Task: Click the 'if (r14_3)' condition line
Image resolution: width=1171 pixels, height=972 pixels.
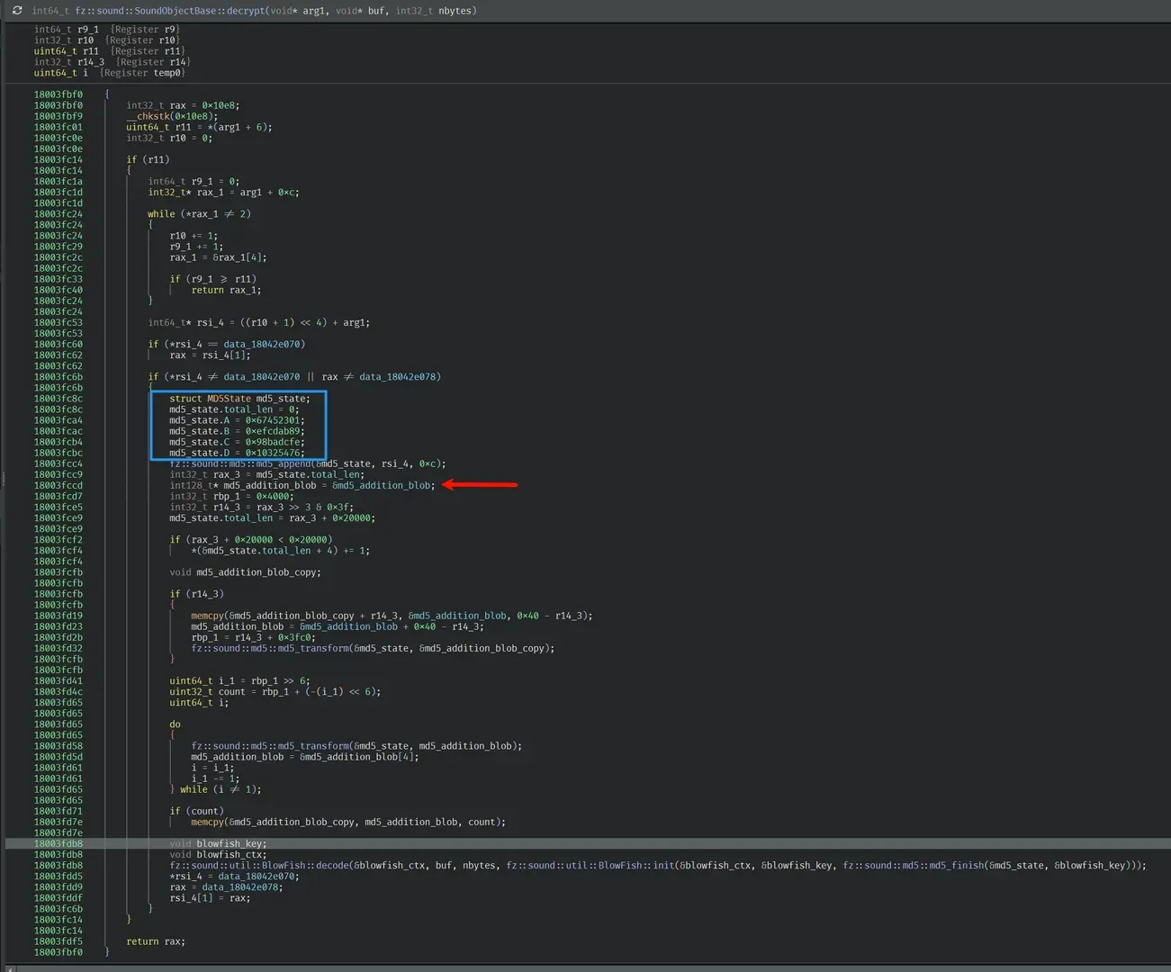Action: pos(196,594)
